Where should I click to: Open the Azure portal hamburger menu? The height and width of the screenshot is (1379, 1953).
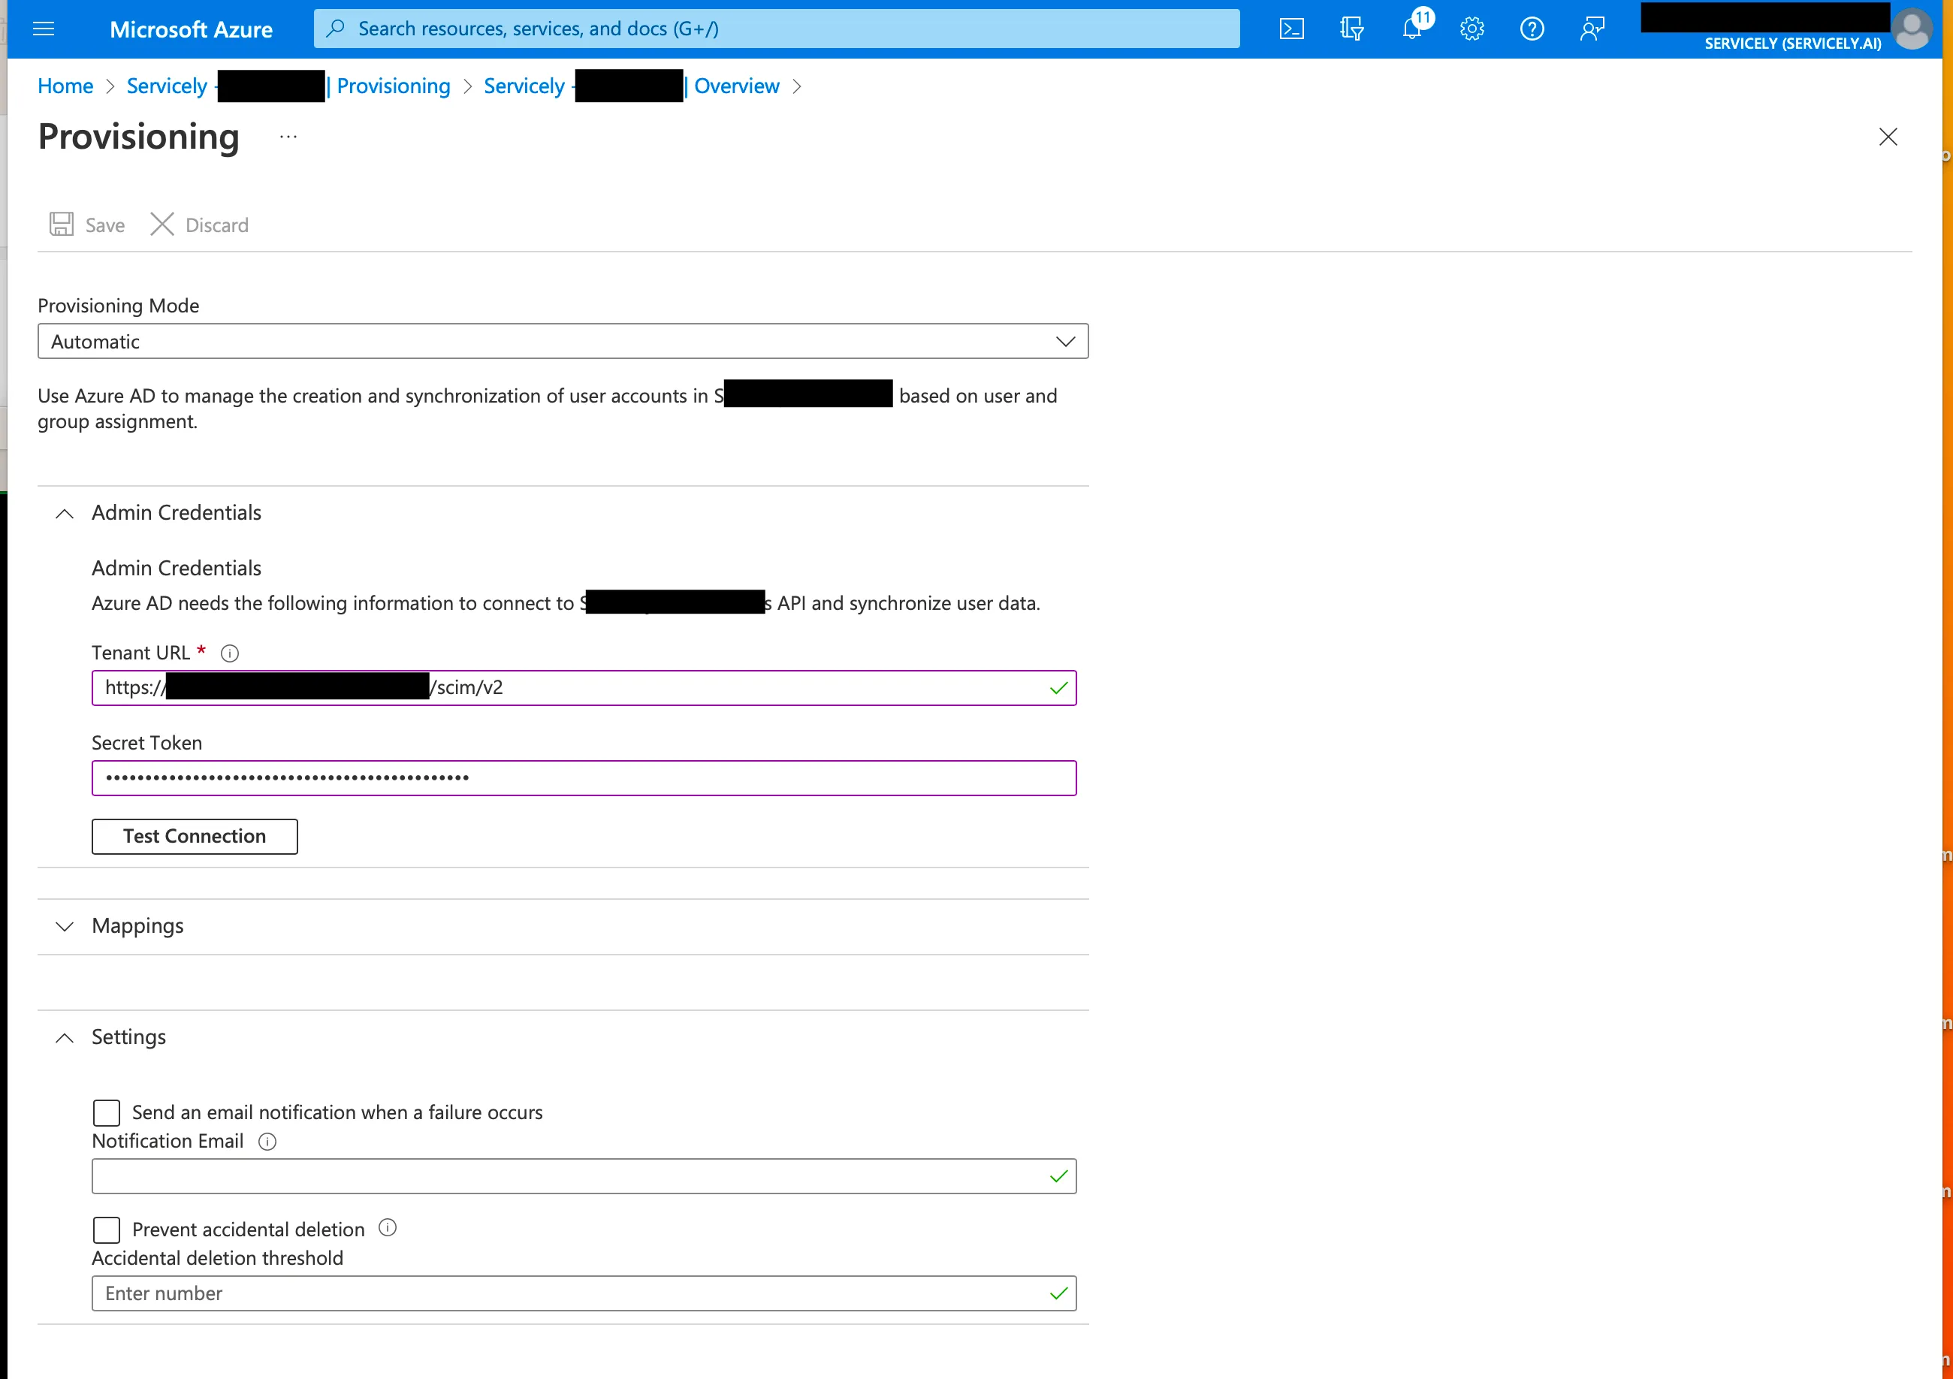point(44,29)
